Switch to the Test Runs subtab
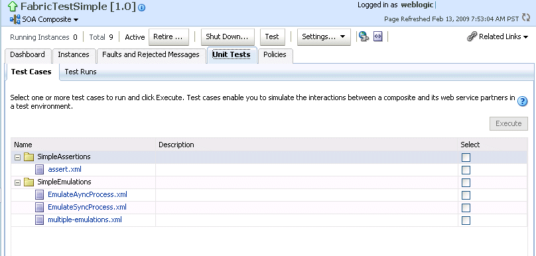 click(81, 72)
